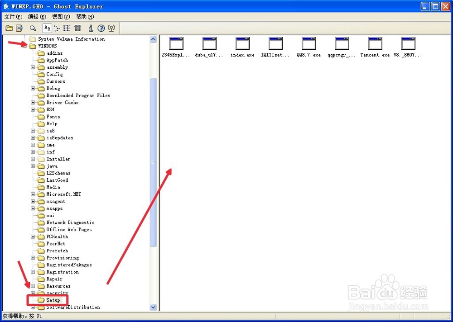Select Downloaded Program Files folder
Screen dimensions: 453x322
(78, 95)
